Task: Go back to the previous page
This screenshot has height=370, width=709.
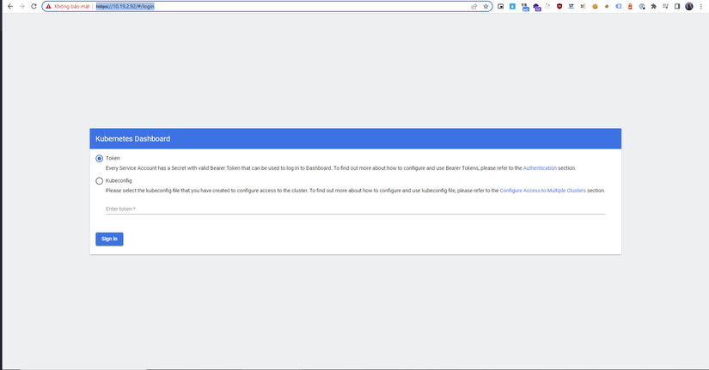Action: click(x=10, y=6)
